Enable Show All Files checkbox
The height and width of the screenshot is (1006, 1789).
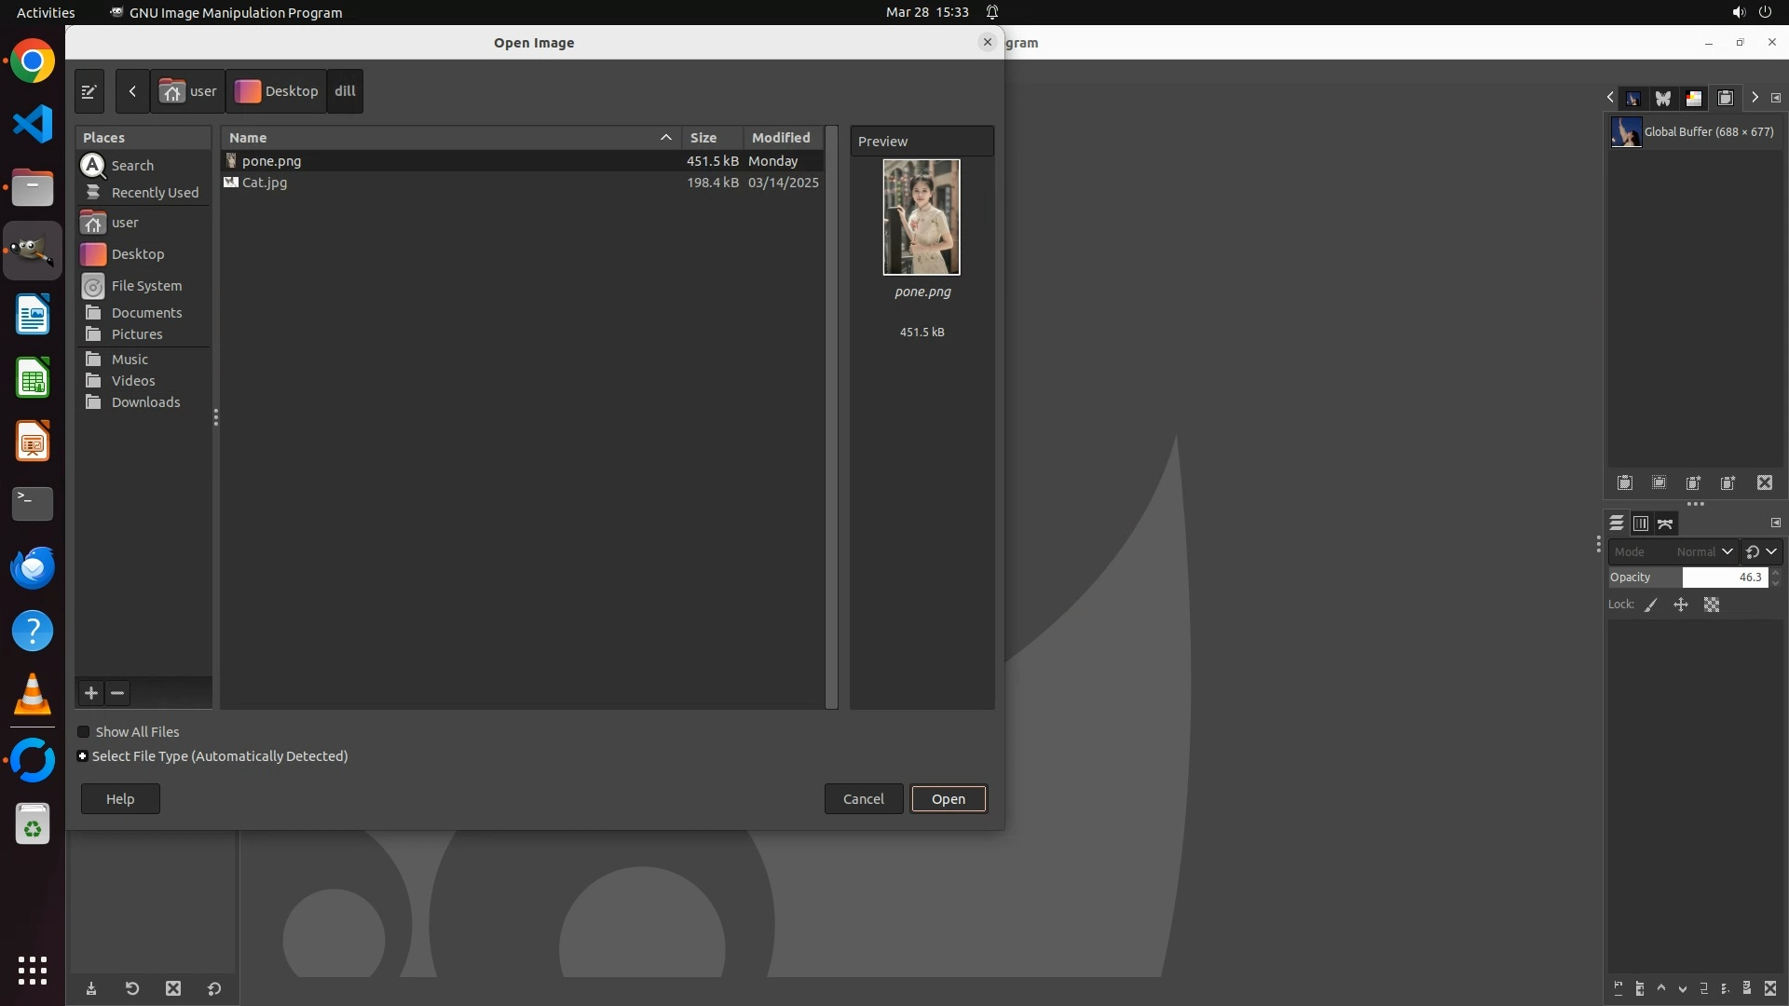click(x=84, y=732)
